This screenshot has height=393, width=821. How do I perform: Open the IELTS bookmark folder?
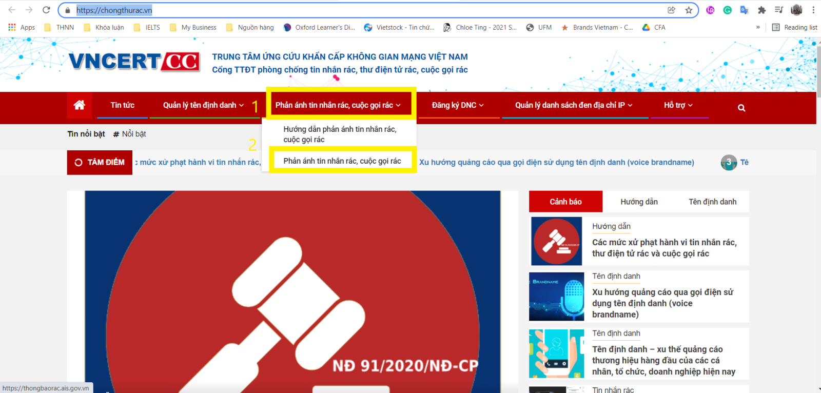pos(147,27)
